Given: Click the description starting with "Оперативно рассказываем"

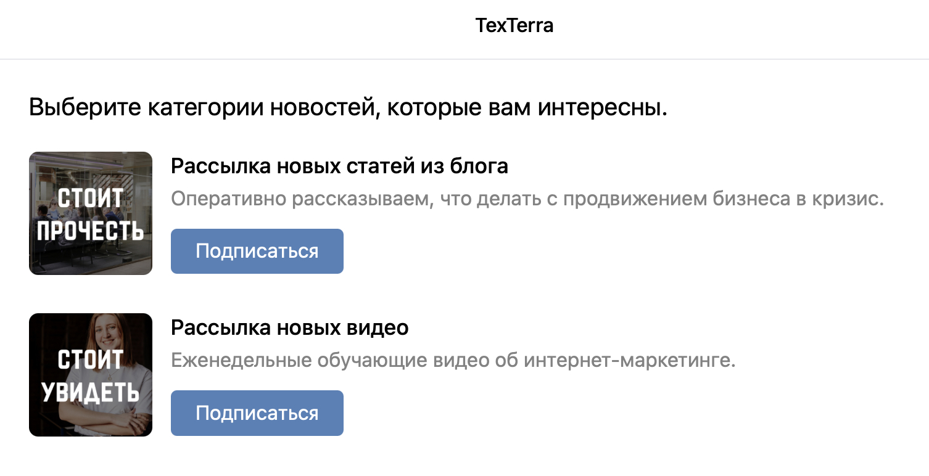Looking at the screenshot, I should [x=527, y=199].
